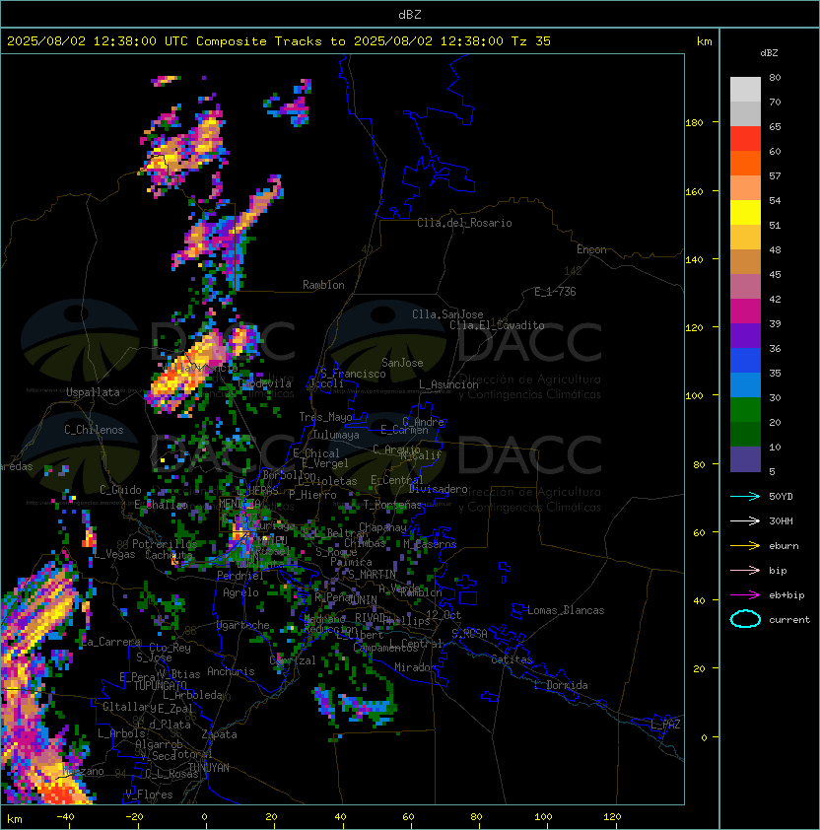Viewport: 820px width, 830px height.
Task: Click the 'Uspallata' map label
Action: tap(93, 392)
